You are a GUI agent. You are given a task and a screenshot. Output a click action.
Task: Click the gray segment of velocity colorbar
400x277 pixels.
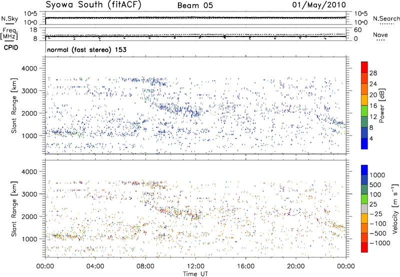[364, 209]
